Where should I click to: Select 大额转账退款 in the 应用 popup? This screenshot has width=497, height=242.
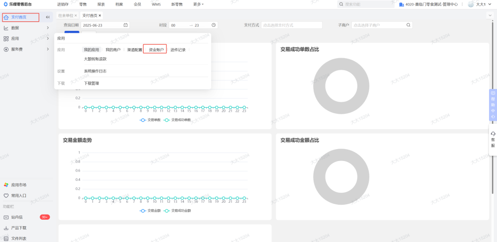(x=95, y=59)
